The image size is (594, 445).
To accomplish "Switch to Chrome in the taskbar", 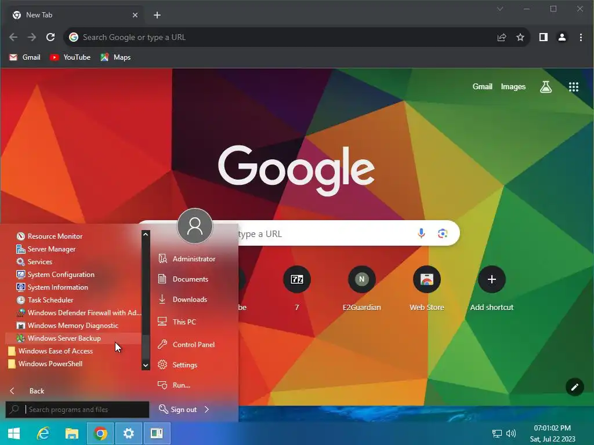I will [x=100, y=433].
